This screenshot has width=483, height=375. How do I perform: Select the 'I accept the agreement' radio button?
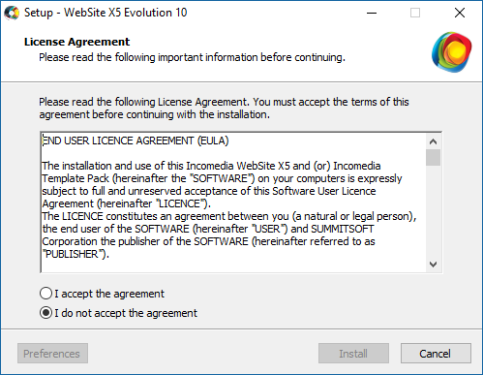point(45,294)
